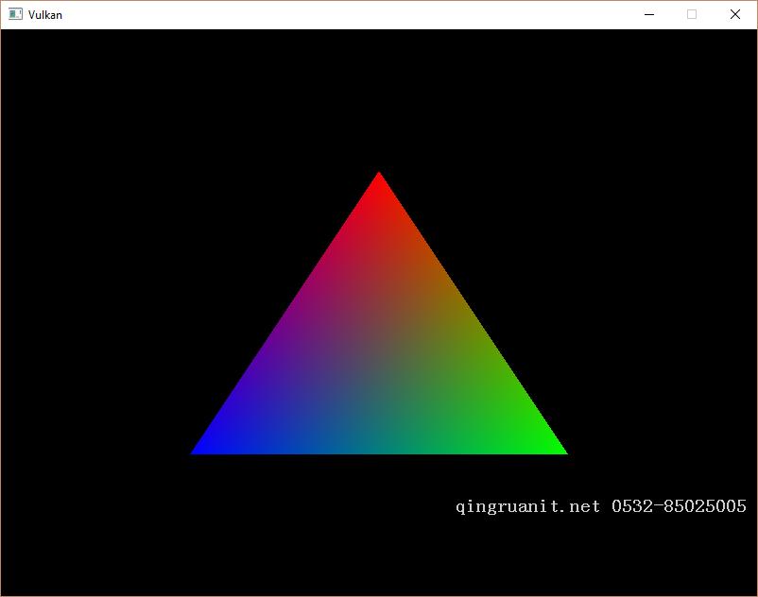Click the red apex of the triangle
The height and width of the screenshot is (597, 758).
point(379,184)
